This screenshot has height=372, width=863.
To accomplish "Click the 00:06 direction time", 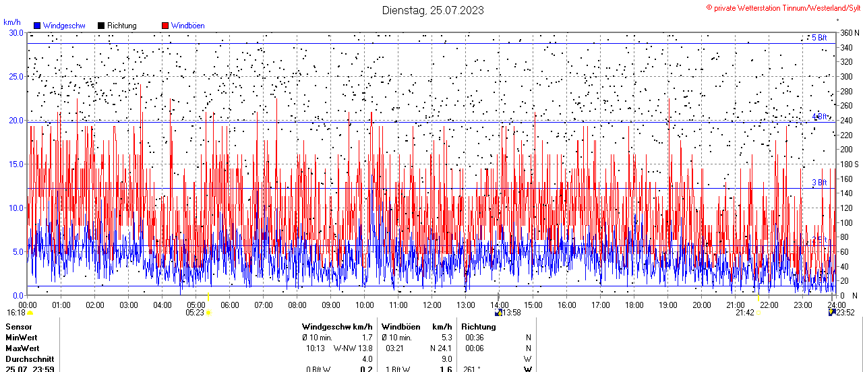I will pos(475,348).
